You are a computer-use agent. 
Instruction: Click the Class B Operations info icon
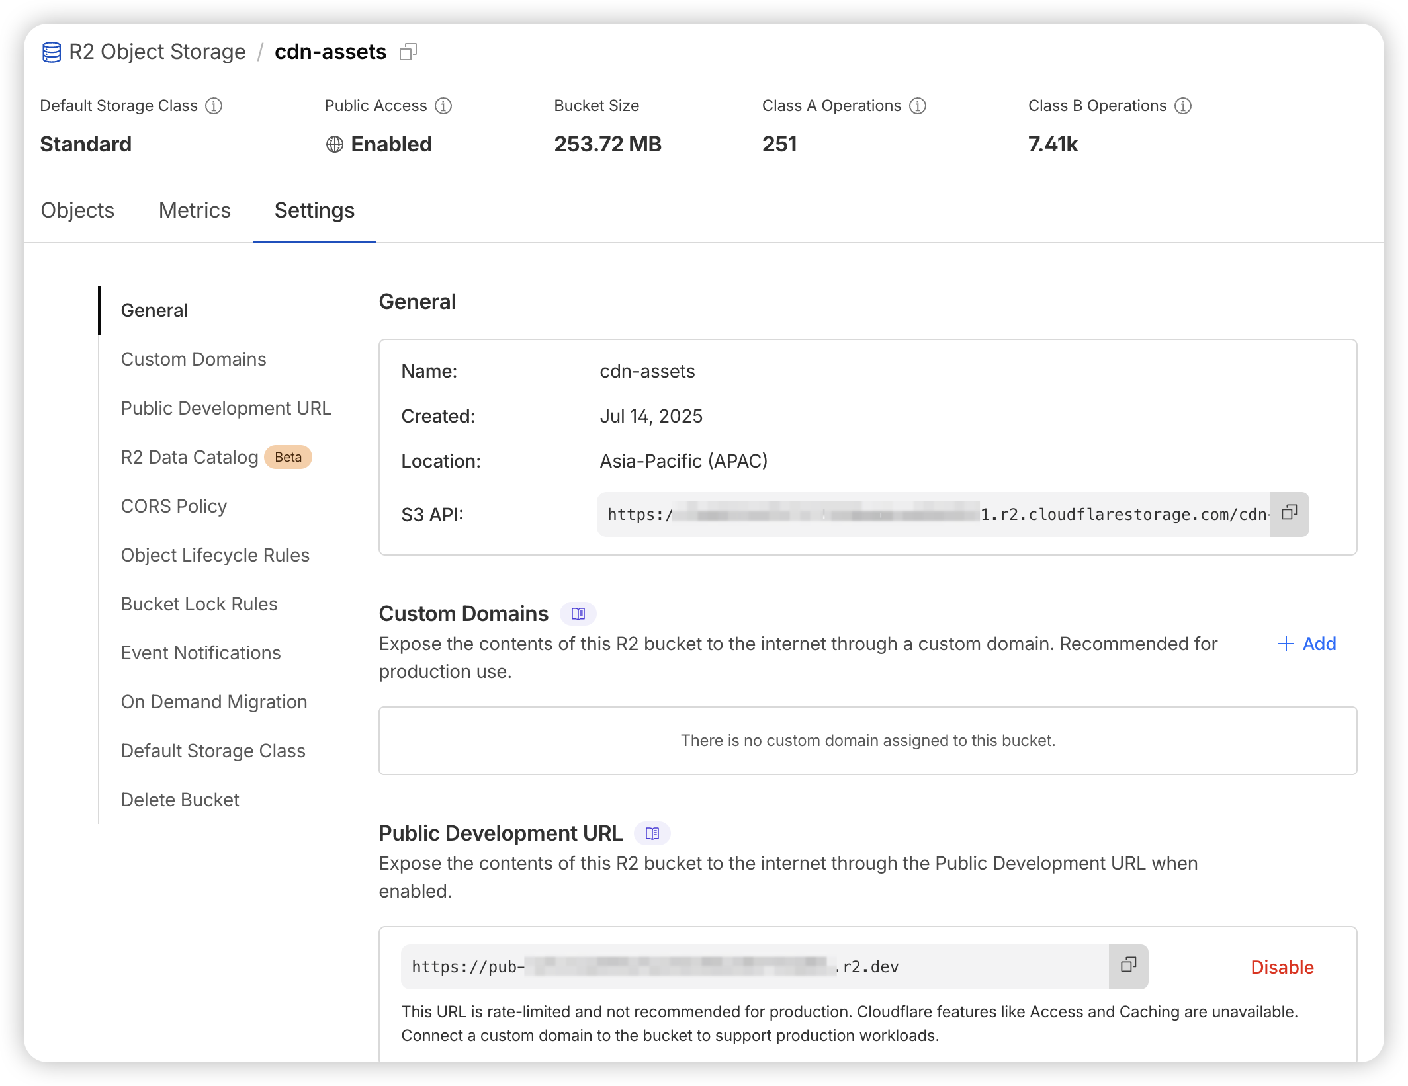(x=1184, y=105)
